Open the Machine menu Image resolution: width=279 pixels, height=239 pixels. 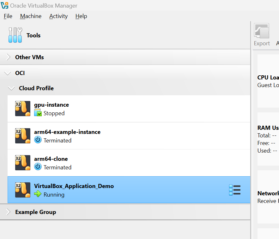pos(31,16)
